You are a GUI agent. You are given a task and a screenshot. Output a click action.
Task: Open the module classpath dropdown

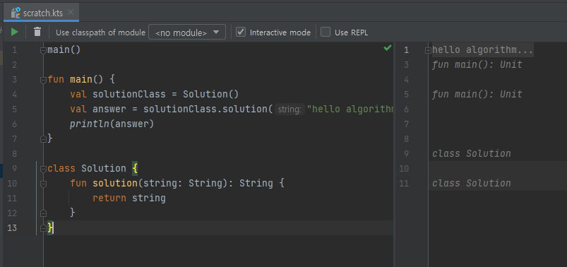point(187,32)
